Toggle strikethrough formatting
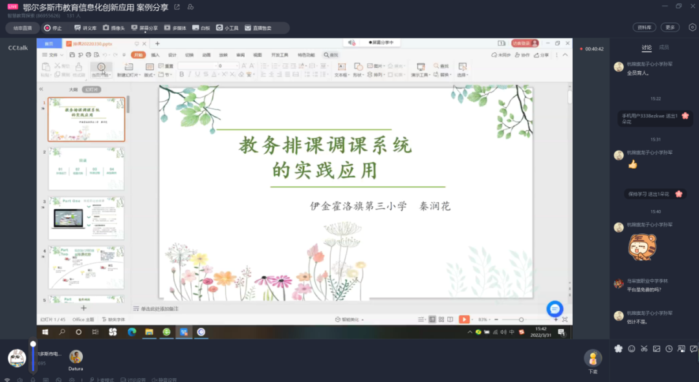The width and height of the screenshot is (699, 382). point(206,74)
